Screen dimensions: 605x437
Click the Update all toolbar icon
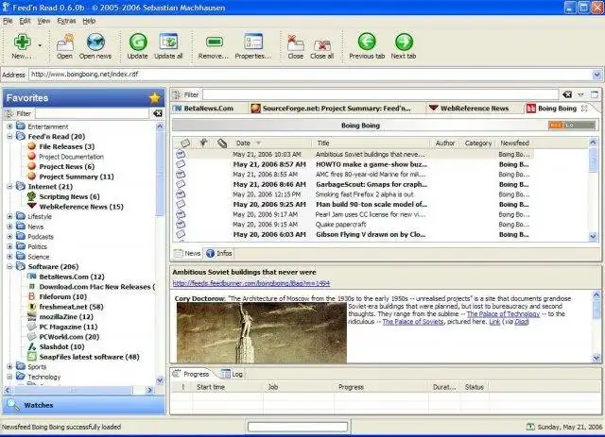pyautogui.click(x=168, y=42)
